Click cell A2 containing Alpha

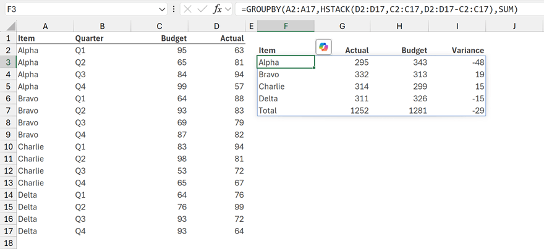point(45,50)
